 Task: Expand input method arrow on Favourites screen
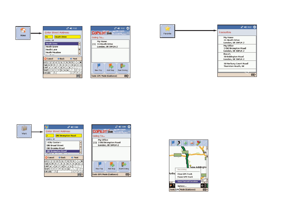255,75
